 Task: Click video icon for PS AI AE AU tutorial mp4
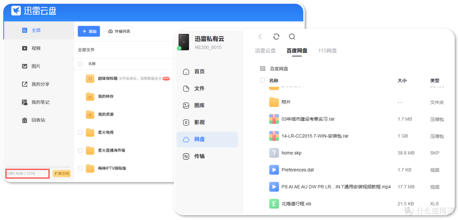[x=274, y=187]
